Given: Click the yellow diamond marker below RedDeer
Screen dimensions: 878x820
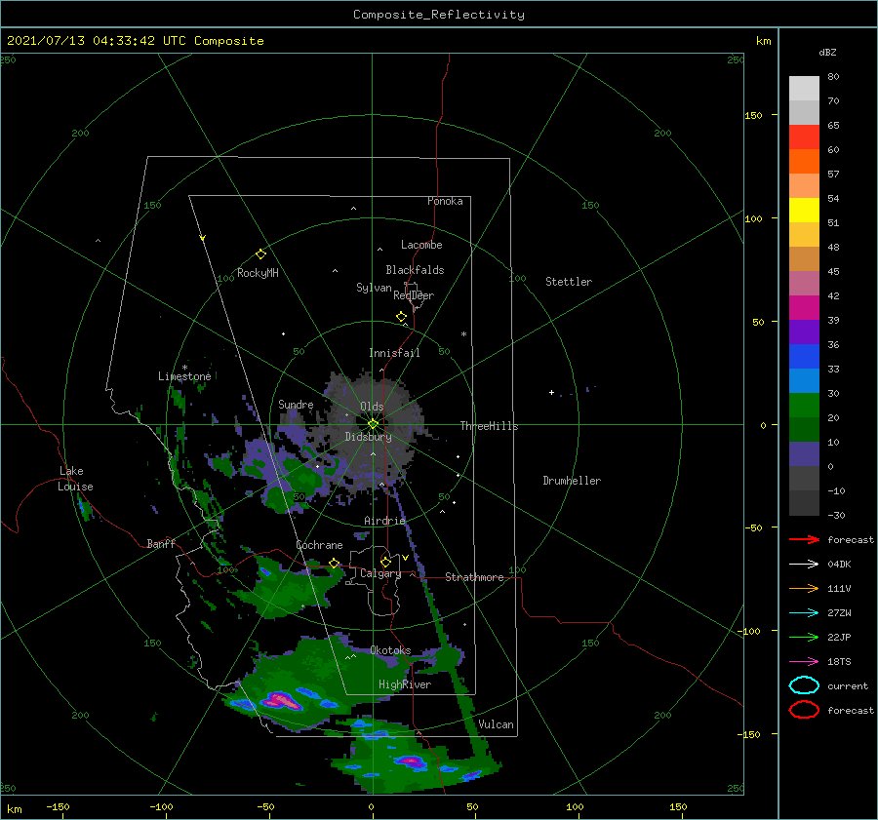Looking at the screenshot, I should pyautogui.click(x=402, y=317).
